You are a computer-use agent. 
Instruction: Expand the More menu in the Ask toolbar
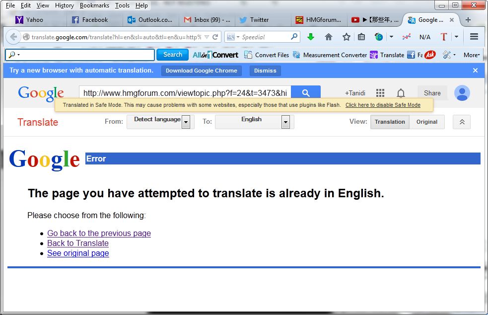point(472,55)
